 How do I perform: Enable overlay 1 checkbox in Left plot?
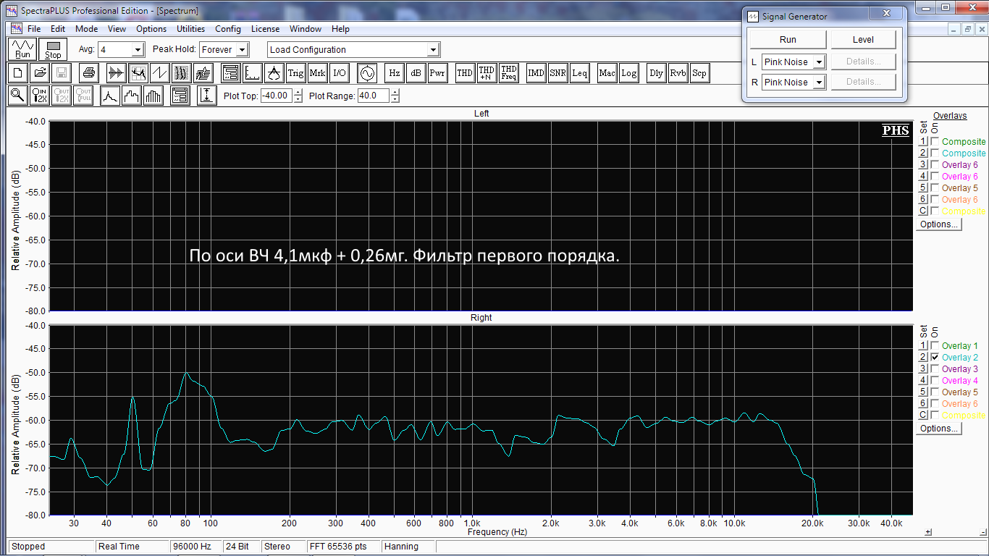click(x=935, y=142)
